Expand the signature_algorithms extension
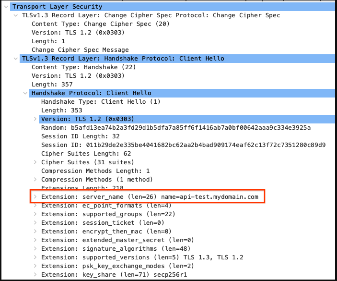The image size is (337, 281). [35, 249]
